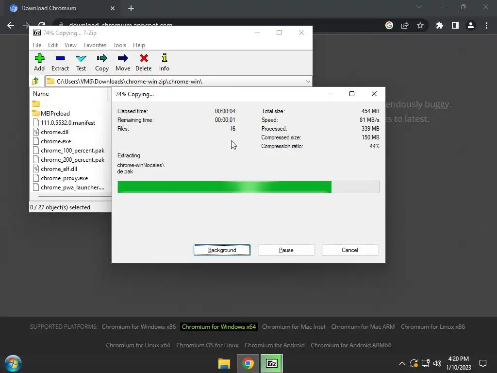The image size is (497, 373).
Task: Open a new Chrome tab
Action: click(x=131, y=8)
